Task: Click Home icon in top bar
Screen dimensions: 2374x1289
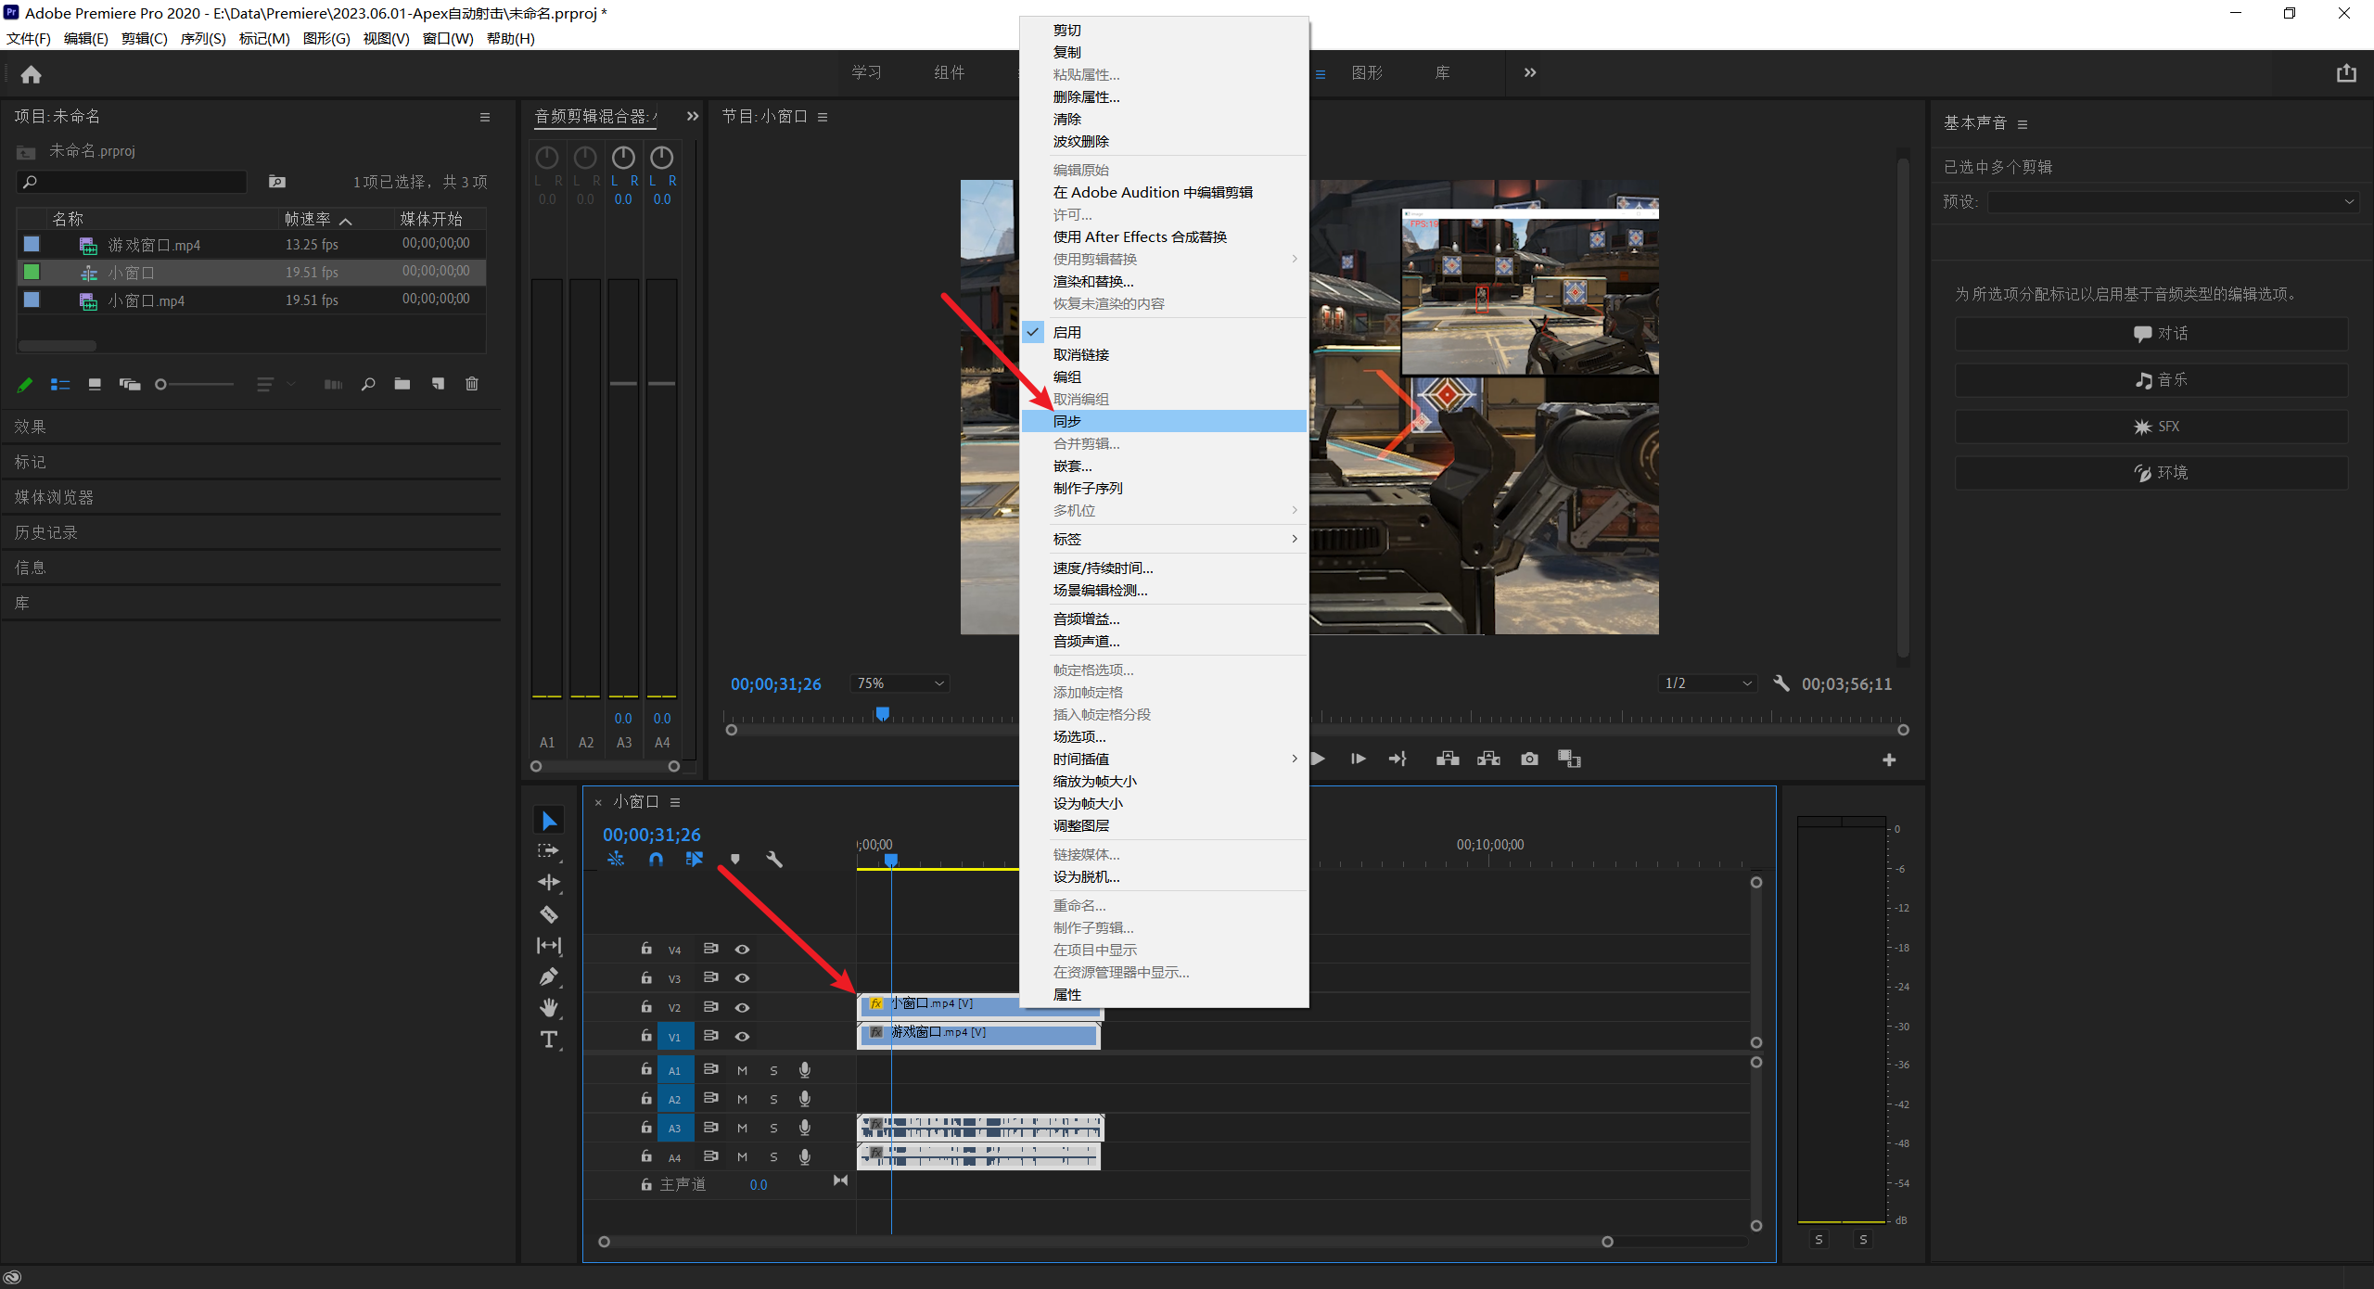Action: click(x=31, y=74)
